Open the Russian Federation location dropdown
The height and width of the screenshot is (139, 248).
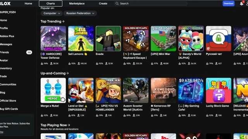pyautogui.click(x=80, y=14)
